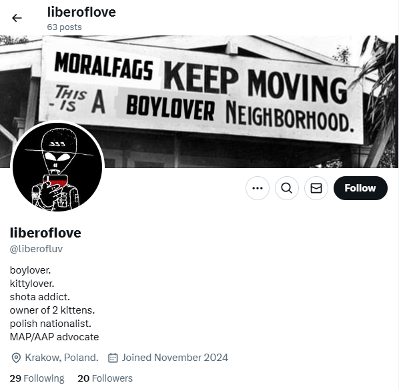Search this profile's posts via magnifier icon

pos(286,188)
